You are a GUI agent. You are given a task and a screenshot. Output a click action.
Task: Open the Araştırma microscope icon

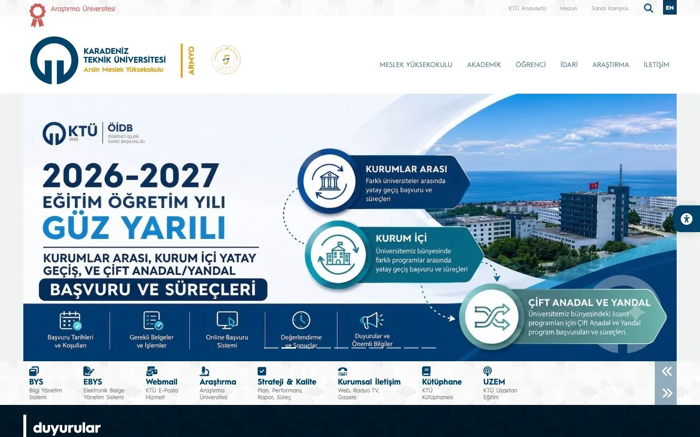(205, 371)
